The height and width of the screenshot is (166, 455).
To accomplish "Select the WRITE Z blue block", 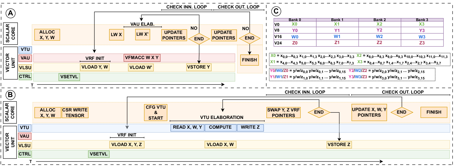I will (x=250, y=127).
